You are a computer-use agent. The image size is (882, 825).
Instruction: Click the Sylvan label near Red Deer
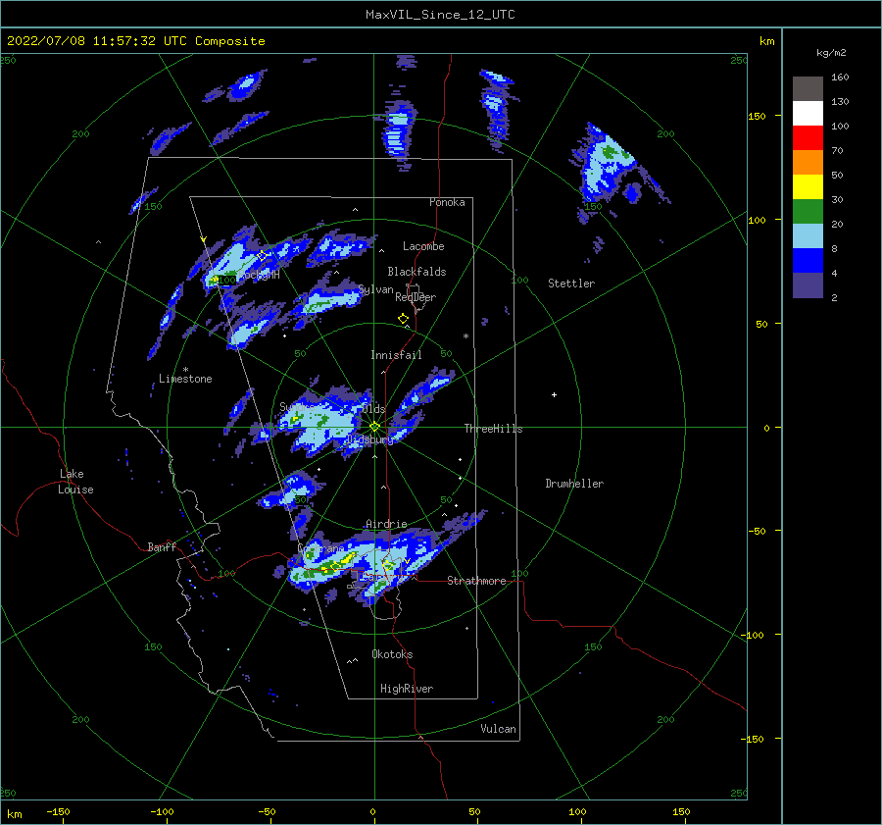(375, 289)
